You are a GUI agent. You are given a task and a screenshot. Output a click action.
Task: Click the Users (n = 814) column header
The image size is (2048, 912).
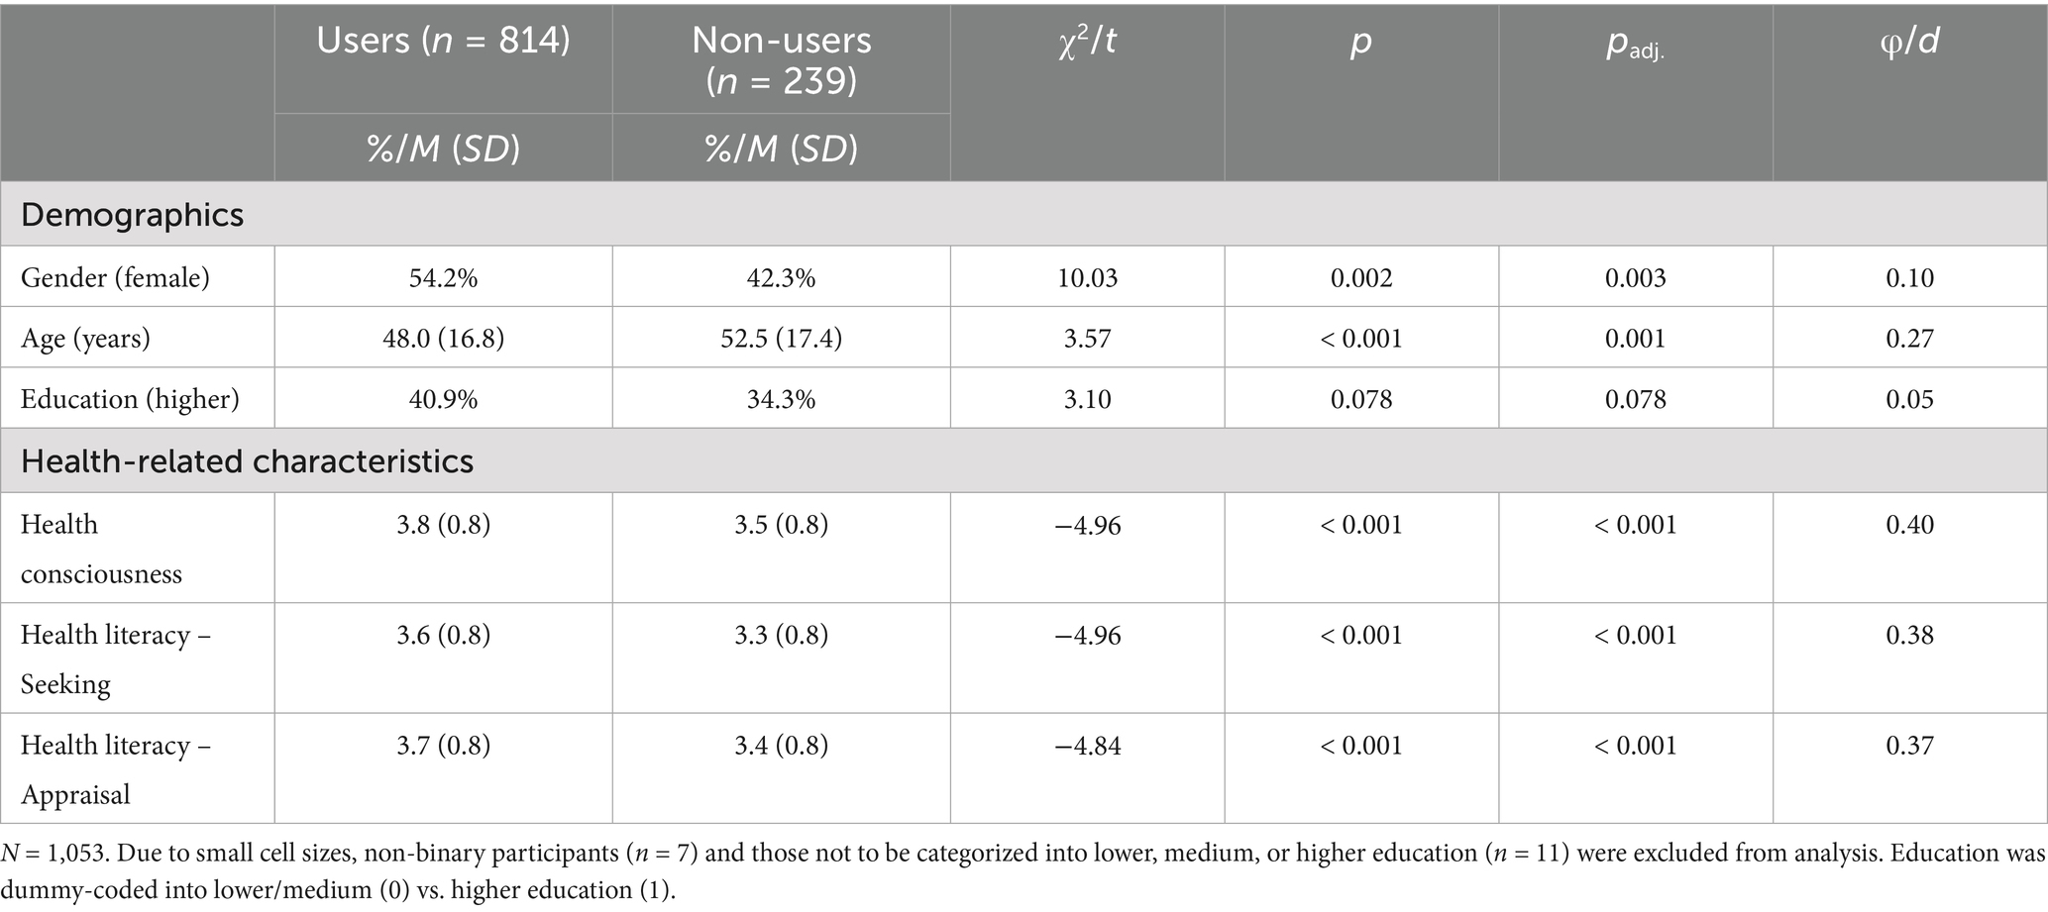coord(443,41)
